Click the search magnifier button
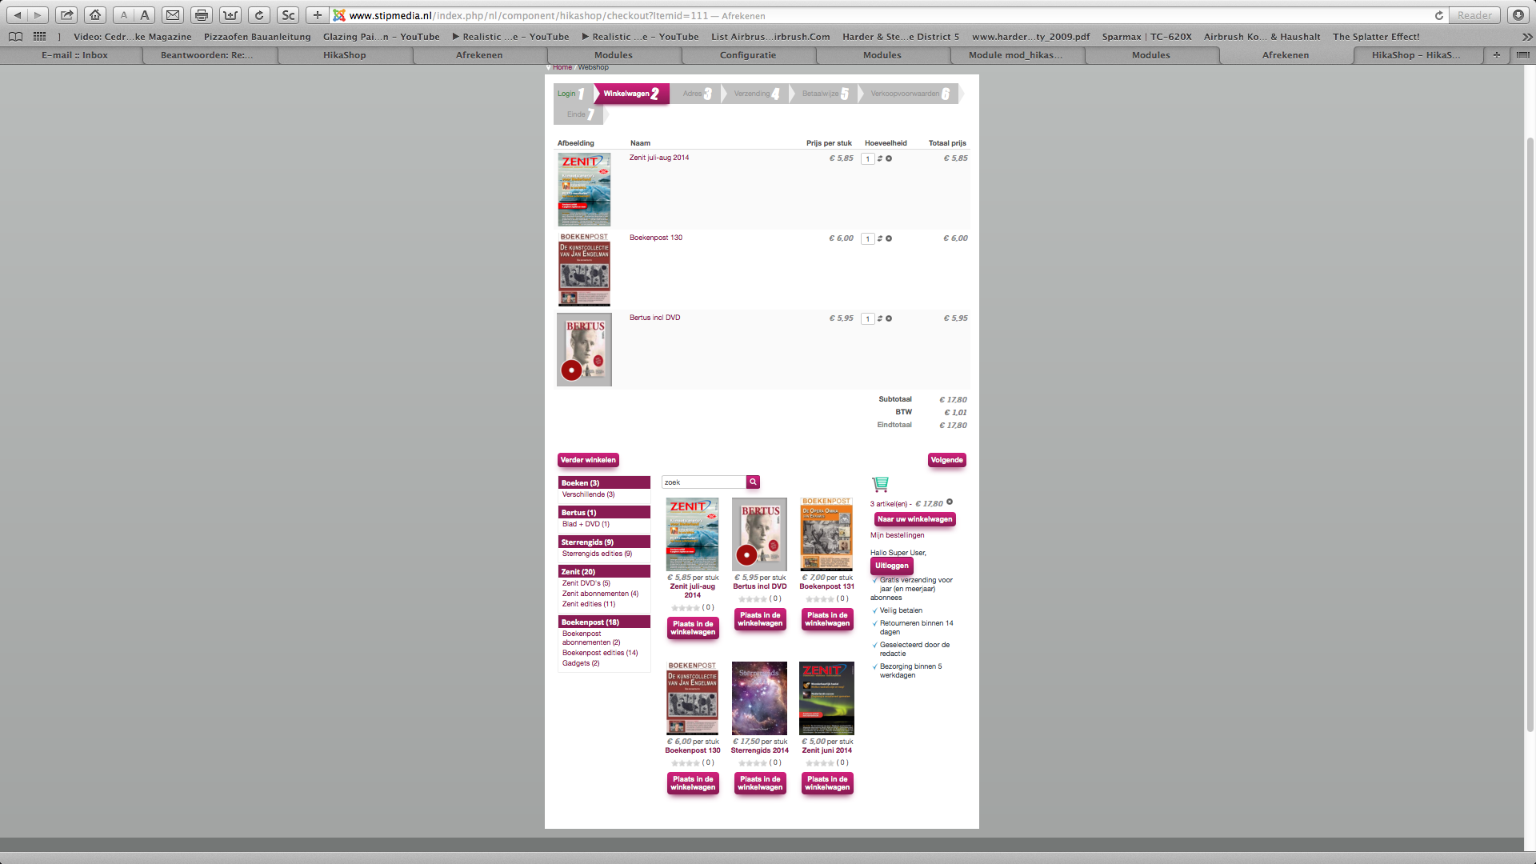This screenshot has width=1536, height=864. [753, 482]
